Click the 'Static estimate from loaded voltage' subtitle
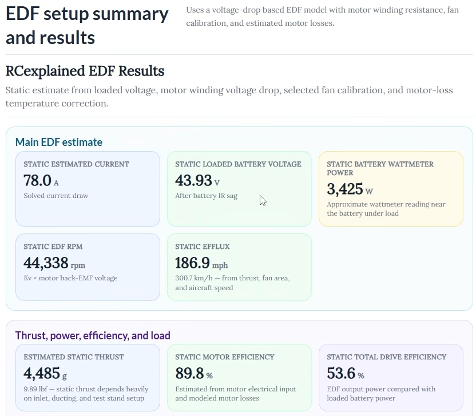Viewport: 476px width, 416px height. pyautogui.click(x=229, y=97)
